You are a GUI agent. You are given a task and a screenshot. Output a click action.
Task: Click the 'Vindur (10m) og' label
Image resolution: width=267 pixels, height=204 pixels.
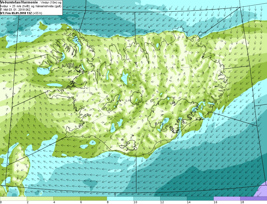51,3
